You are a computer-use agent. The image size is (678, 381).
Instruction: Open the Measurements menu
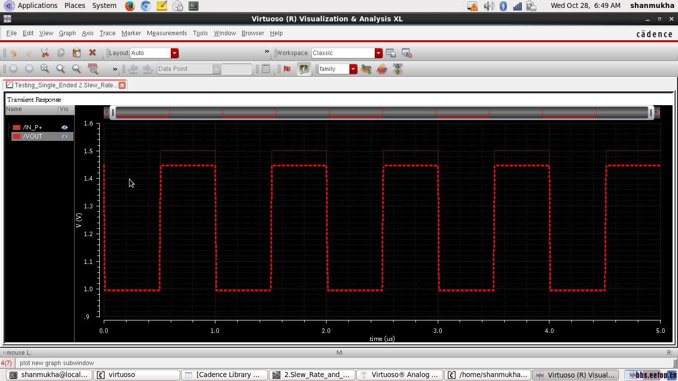click(167, 33)
